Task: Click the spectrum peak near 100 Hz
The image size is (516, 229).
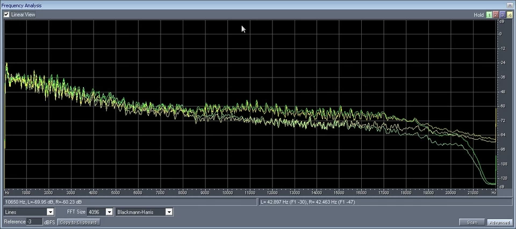Action: (x=6, y=65)
